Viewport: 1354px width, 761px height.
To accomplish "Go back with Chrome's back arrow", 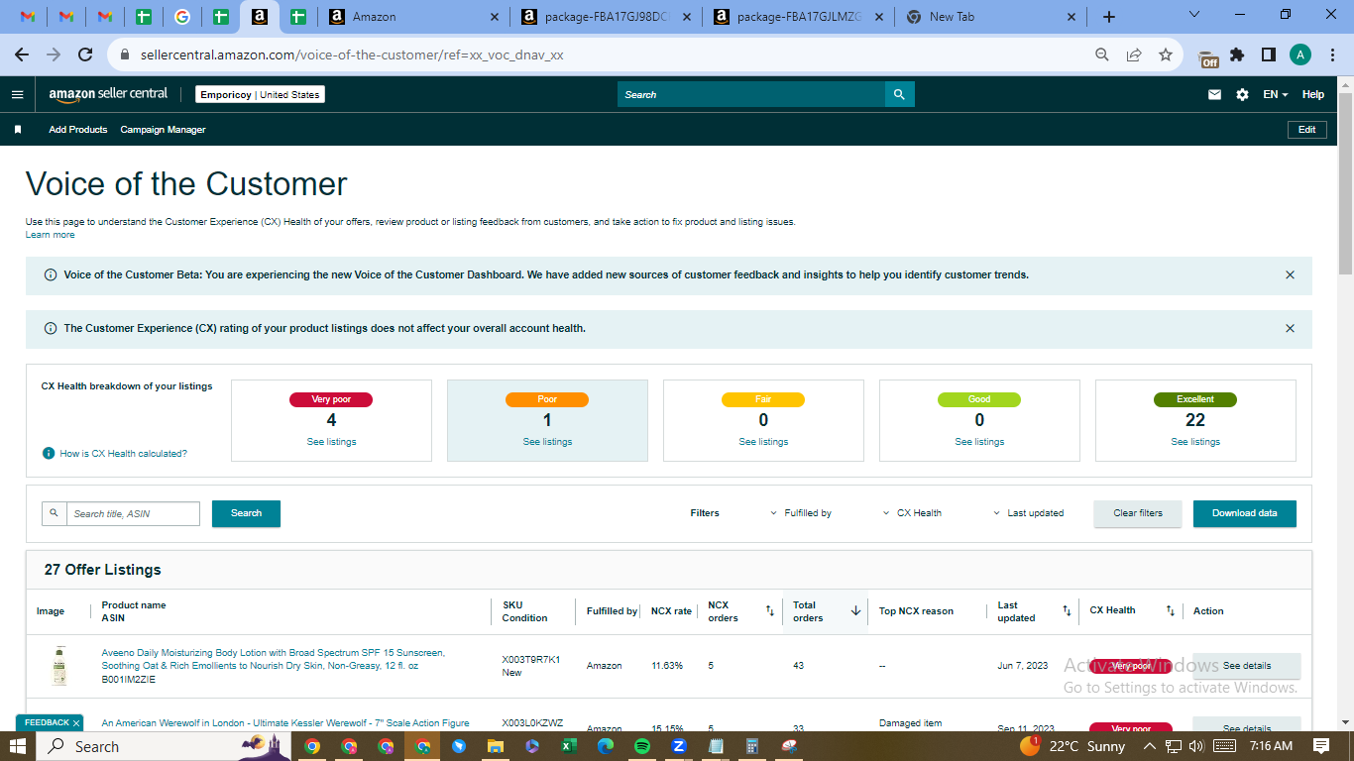I will coord(21,54).
